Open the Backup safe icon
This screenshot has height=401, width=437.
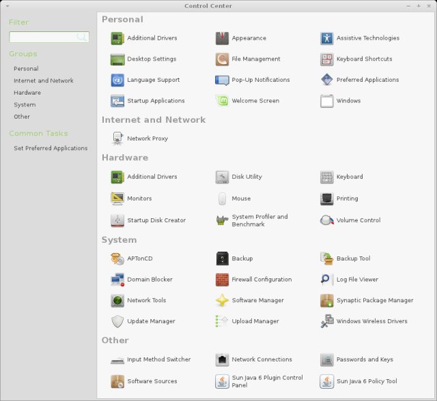(x=222, y=258)
